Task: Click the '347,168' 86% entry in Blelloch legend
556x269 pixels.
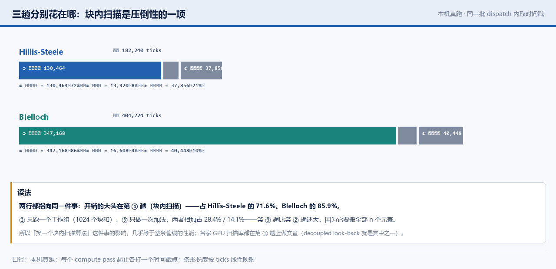Action: point(50,151)
